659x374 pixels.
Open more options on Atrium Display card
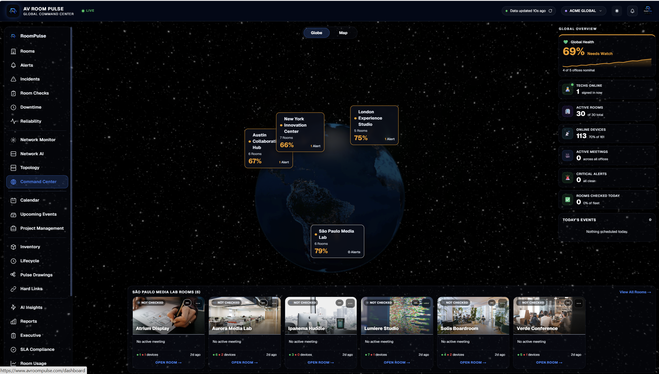(x=198, y=303)
